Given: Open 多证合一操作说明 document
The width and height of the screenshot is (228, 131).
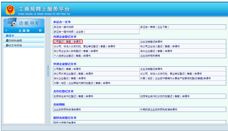Looking at the screenshot, I should point(64,27).
